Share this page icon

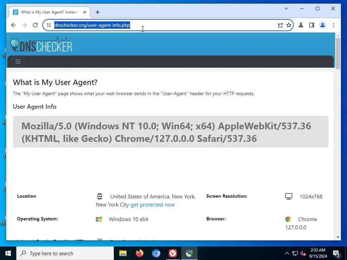[280, 25]
